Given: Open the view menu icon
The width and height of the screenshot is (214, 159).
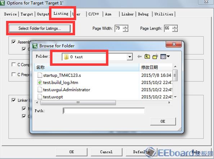Looking at the screenshot, I should pyautogui.click(x=165, y=56).
